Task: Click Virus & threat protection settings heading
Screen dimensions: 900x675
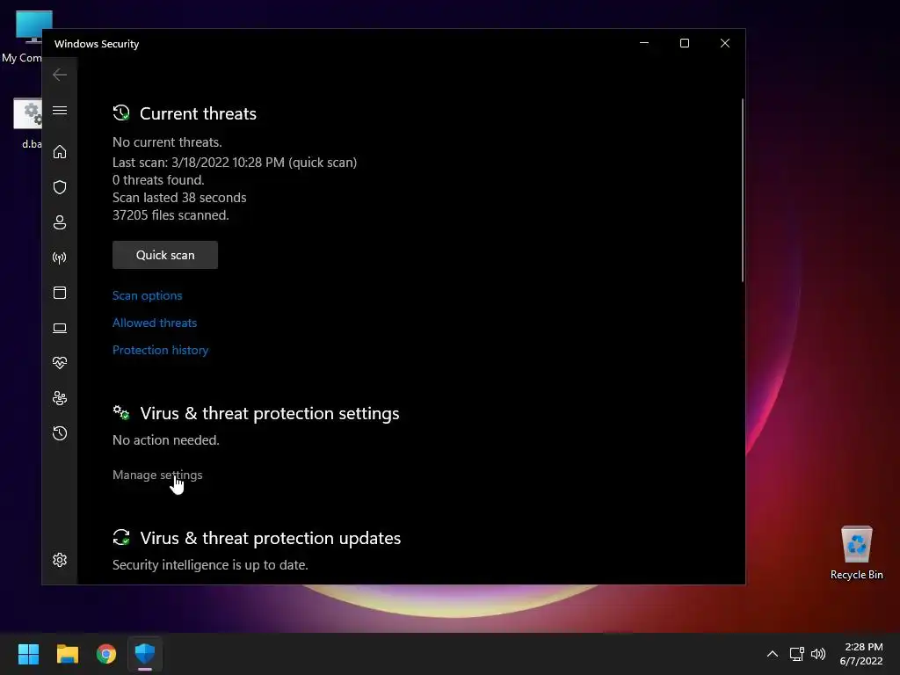Action: [x=270, y=413]
